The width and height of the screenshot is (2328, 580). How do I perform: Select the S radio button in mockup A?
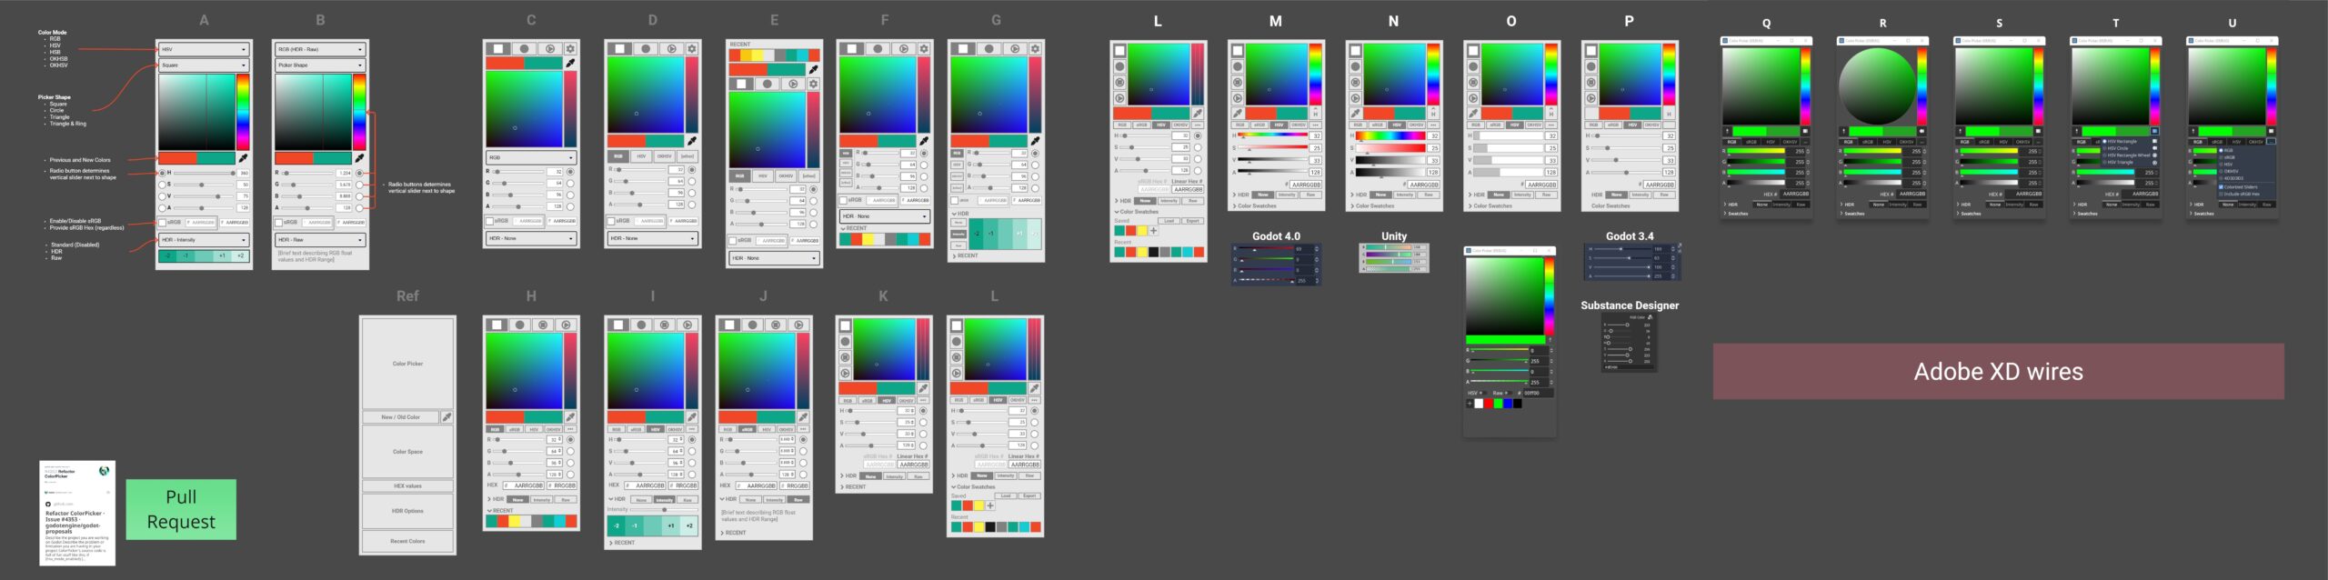163,185
